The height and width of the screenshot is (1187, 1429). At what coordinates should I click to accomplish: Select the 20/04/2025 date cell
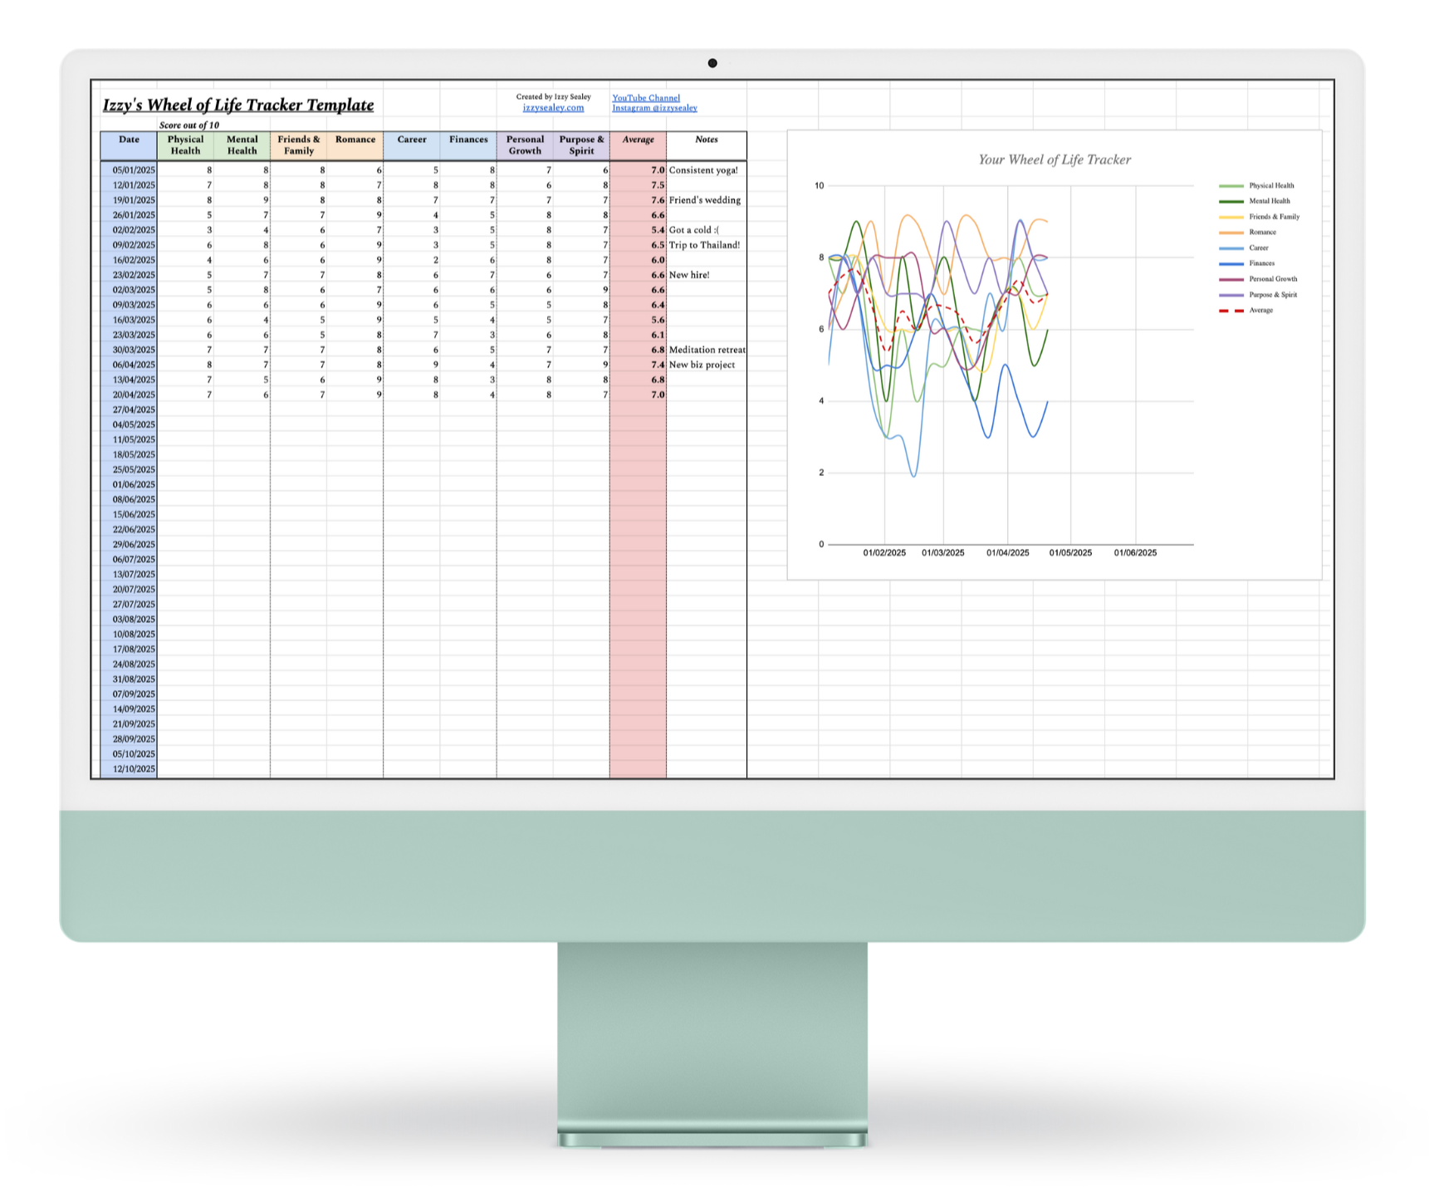129,395
